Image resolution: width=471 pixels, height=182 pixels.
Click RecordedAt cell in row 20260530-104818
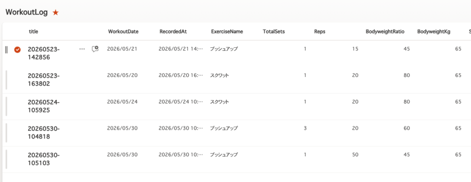[x=181, y=128]
